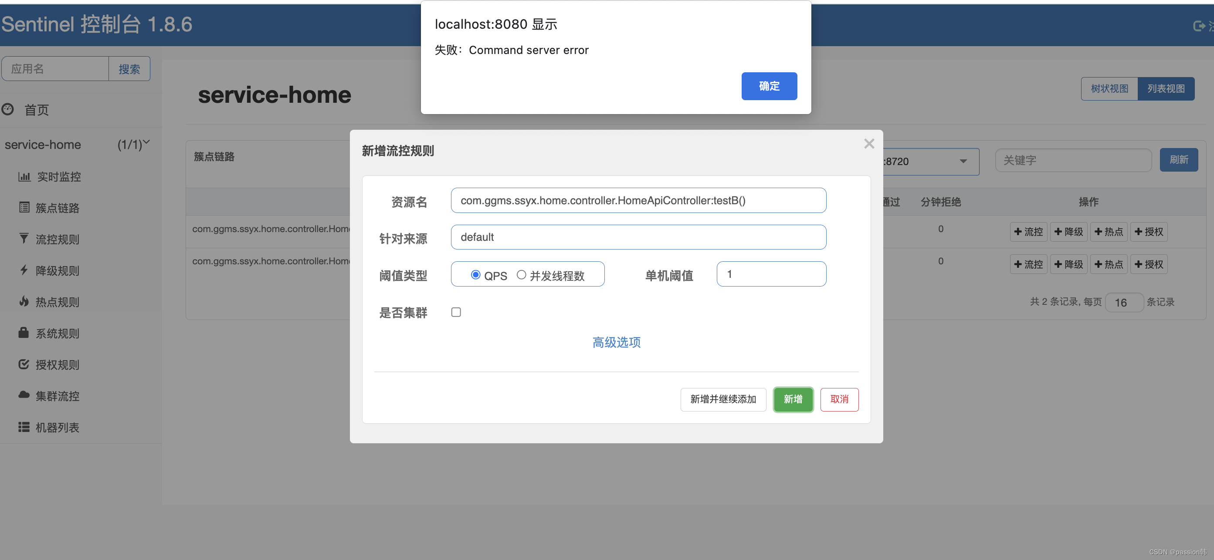
Task: Select the concurrent threads radio option
Action: tap(521, 275)
